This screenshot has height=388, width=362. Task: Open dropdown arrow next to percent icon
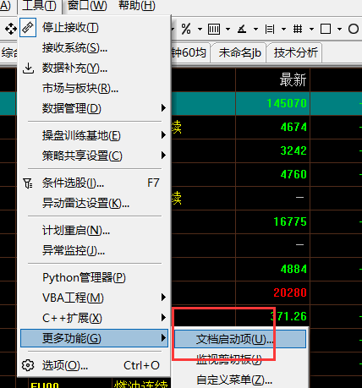pyautogui.click(x=200, y=29)
